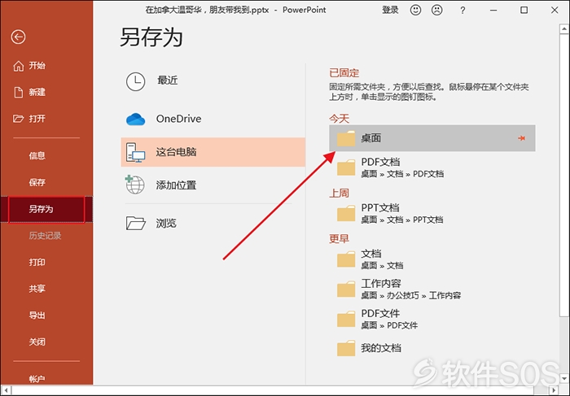Choose OneDrive as save location

(x=178, y=119)
